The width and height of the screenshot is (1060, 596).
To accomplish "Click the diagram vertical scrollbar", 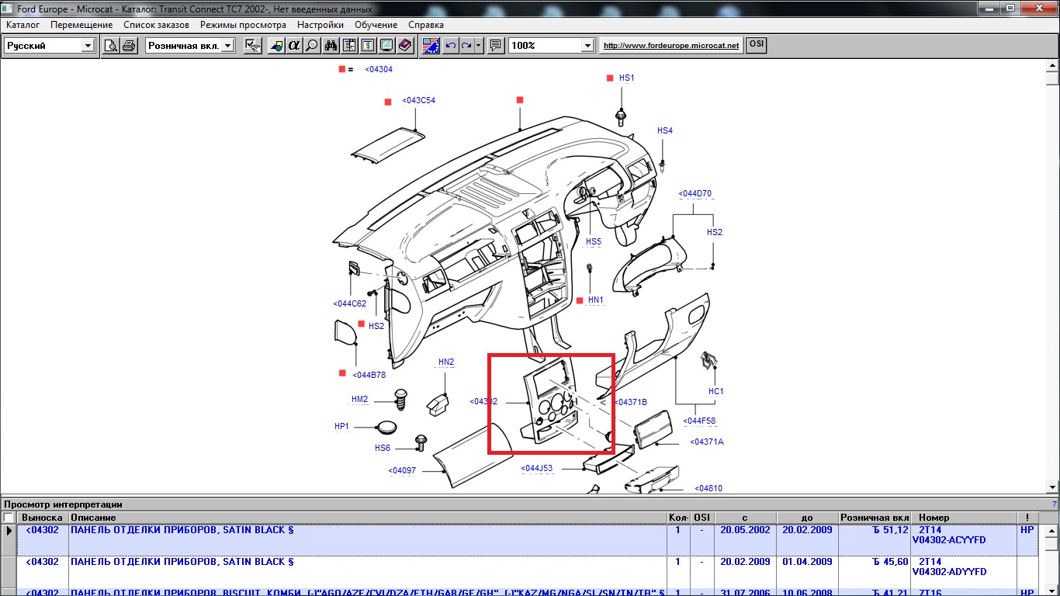I will tap(1051, 276).
